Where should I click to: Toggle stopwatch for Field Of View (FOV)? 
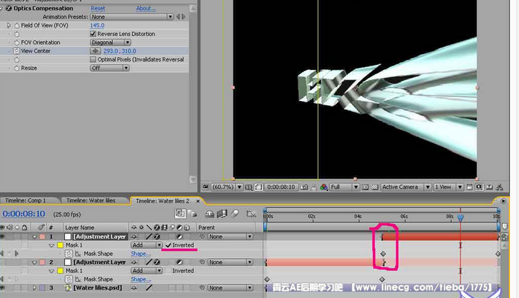(x=17, y=26)
